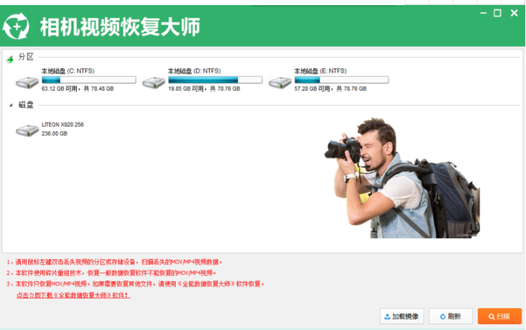This screenshot has height=330, width=526.
Task: Select the local disk D: drive icon
Action: pos(153,81)
